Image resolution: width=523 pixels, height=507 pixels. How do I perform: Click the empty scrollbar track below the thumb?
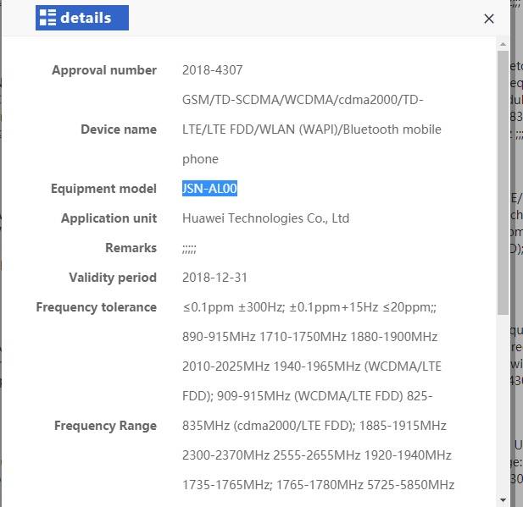[x=503, y=398]
